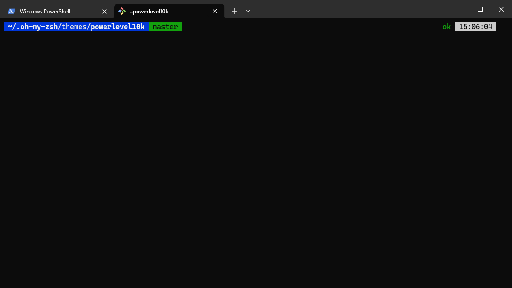Screen dimensions: 512x288
Task: Switch to the Windows PowerShell tab
Action: pyautogui.click(x=51, y=11)
